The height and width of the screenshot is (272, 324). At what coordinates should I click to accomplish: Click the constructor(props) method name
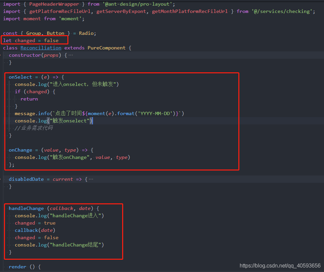tap(25, 55)
